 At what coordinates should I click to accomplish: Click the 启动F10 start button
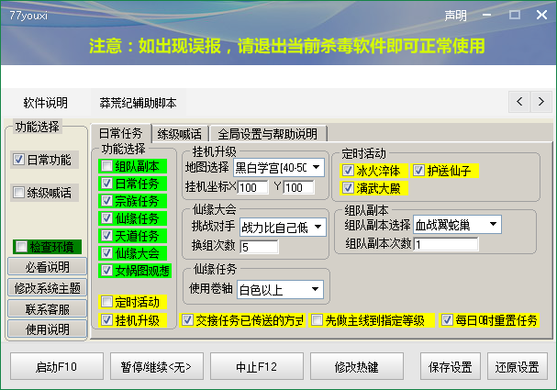57,367
